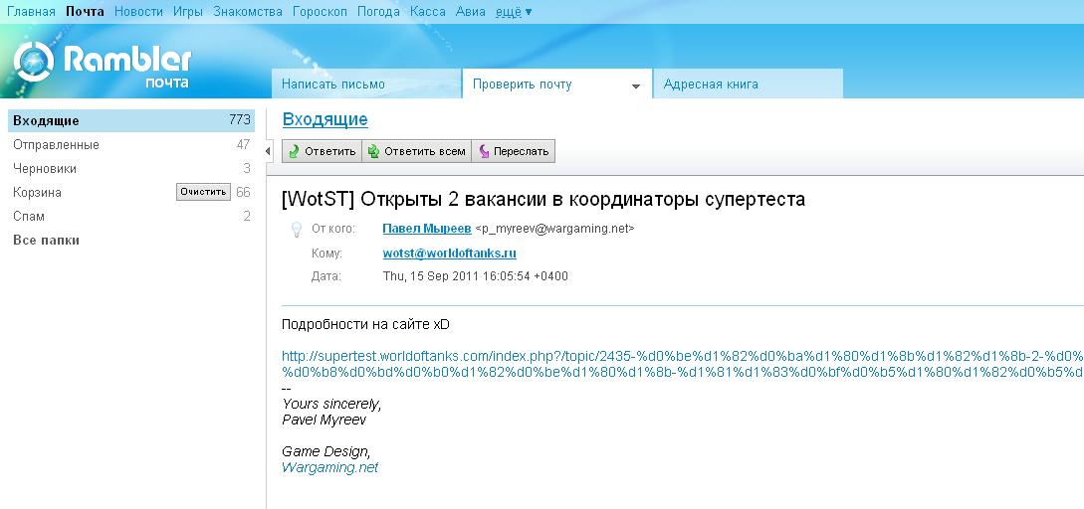Click the Подробности на сайте xD text
This screenshot has width=1084, height=509.
coord(365,325)
